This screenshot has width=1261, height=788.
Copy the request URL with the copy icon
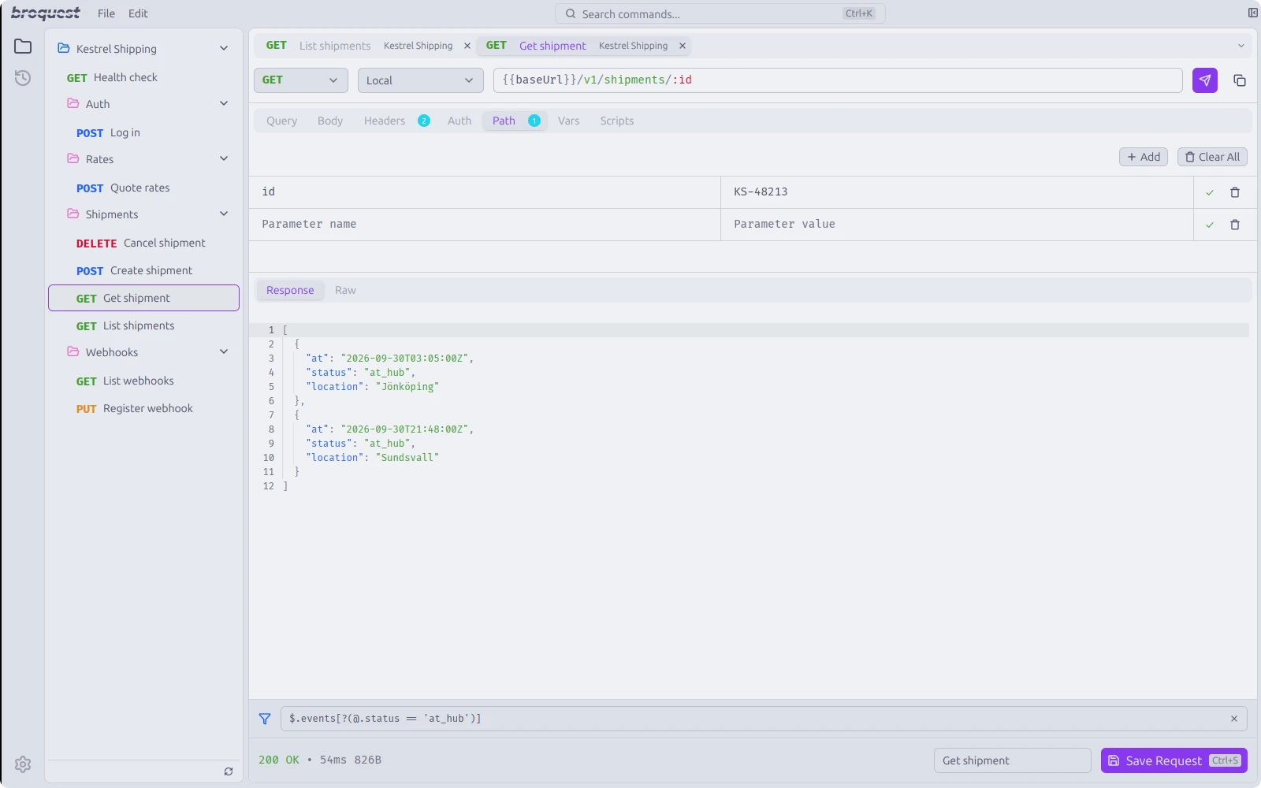click(1240, 80)
